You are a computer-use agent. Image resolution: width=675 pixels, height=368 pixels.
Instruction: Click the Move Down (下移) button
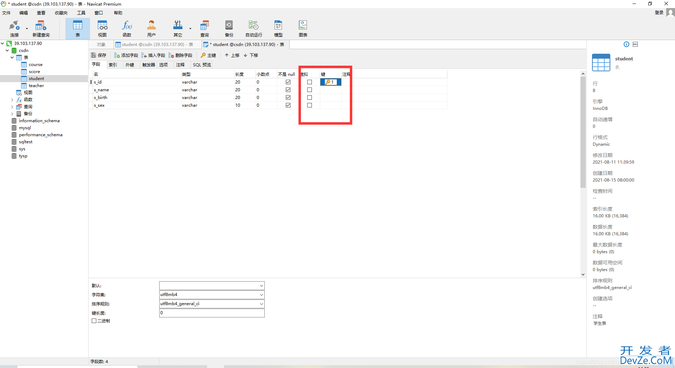pyautogui.click(x=251, y=55)
